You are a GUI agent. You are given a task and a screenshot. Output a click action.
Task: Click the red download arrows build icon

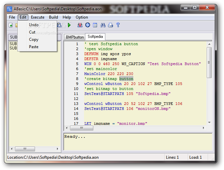point(80,25)
